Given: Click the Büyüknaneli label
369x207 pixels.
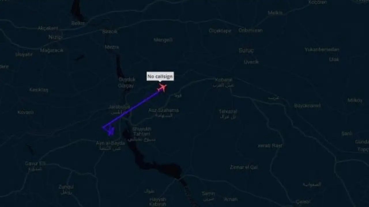Looking at the screenshot, I should click(x=307, y=106).
